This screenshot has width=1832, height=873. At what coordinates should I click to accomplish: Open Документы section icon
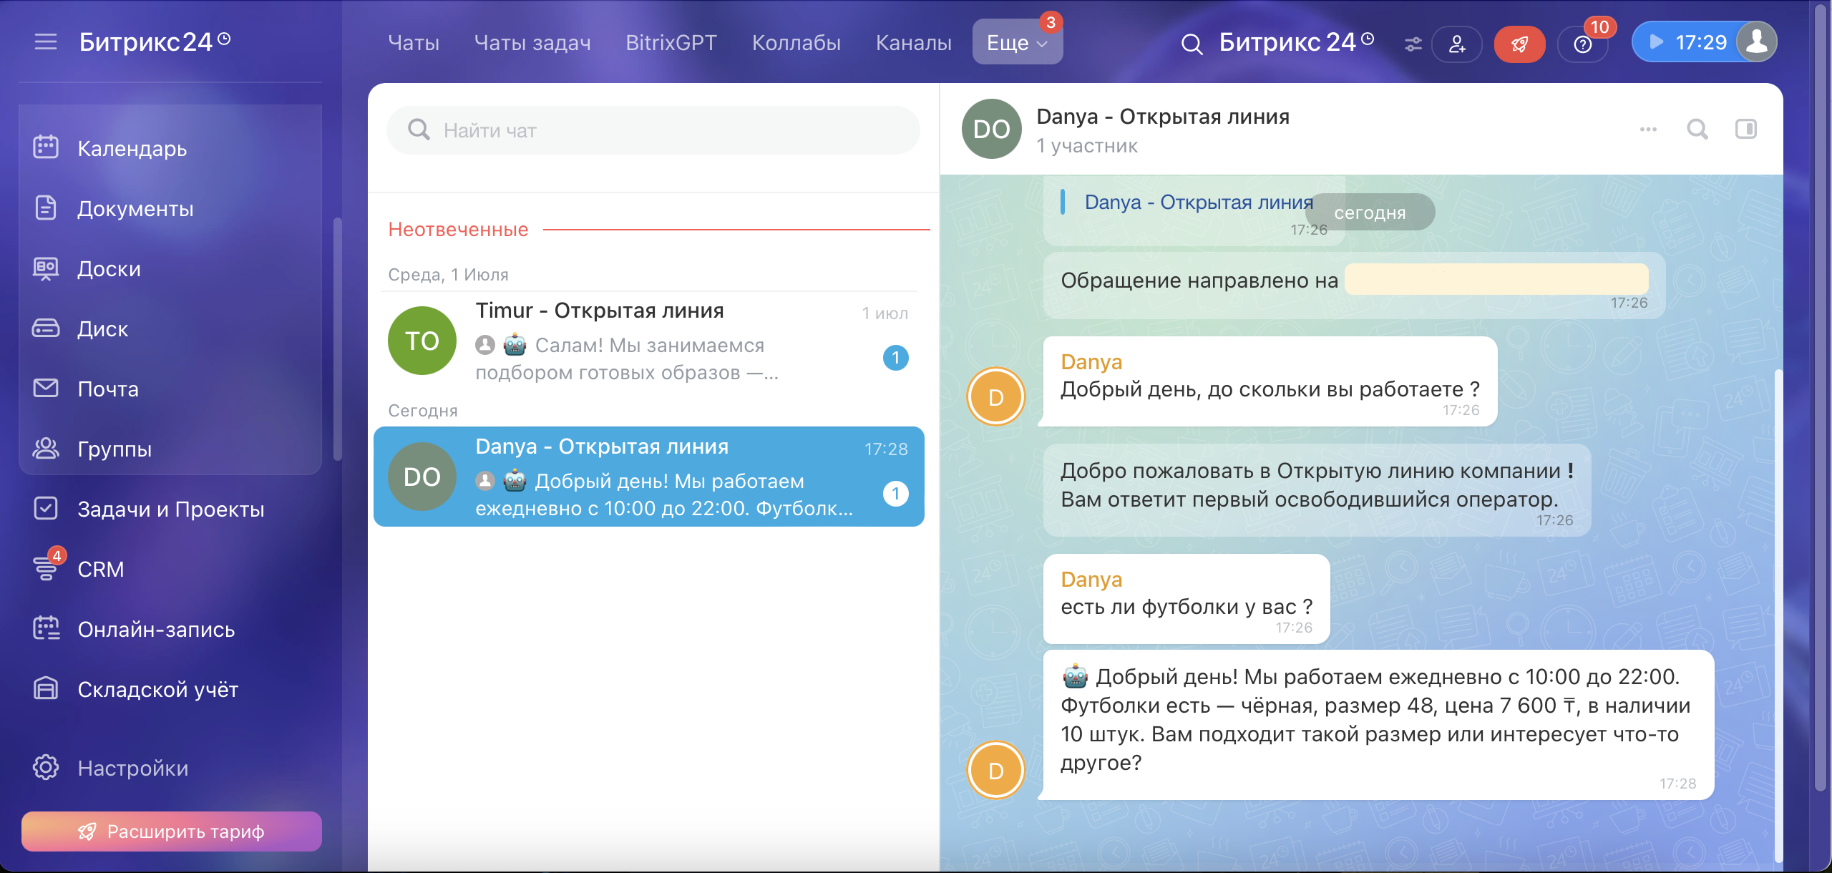pos(46,208)
